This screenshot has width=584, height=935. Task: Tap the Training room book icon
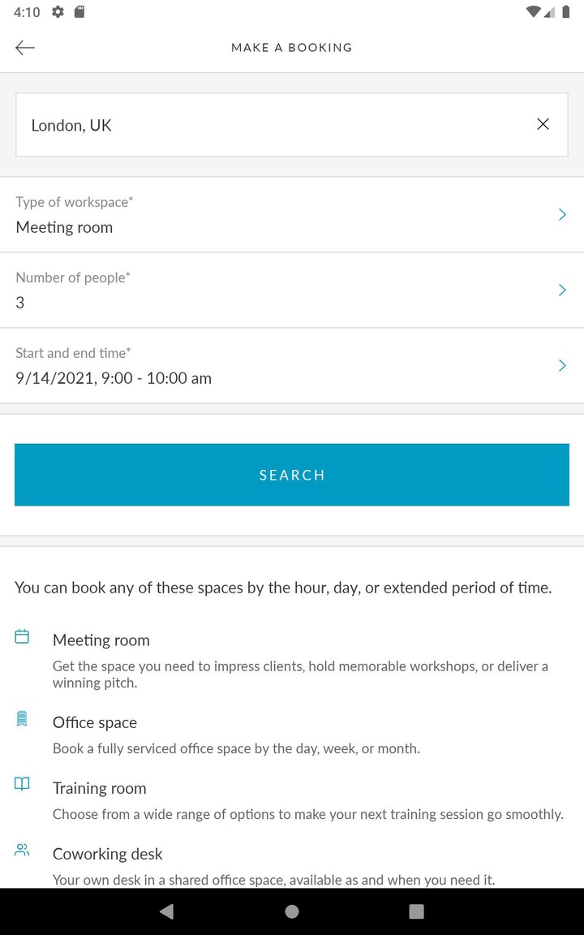click(23, 784)
